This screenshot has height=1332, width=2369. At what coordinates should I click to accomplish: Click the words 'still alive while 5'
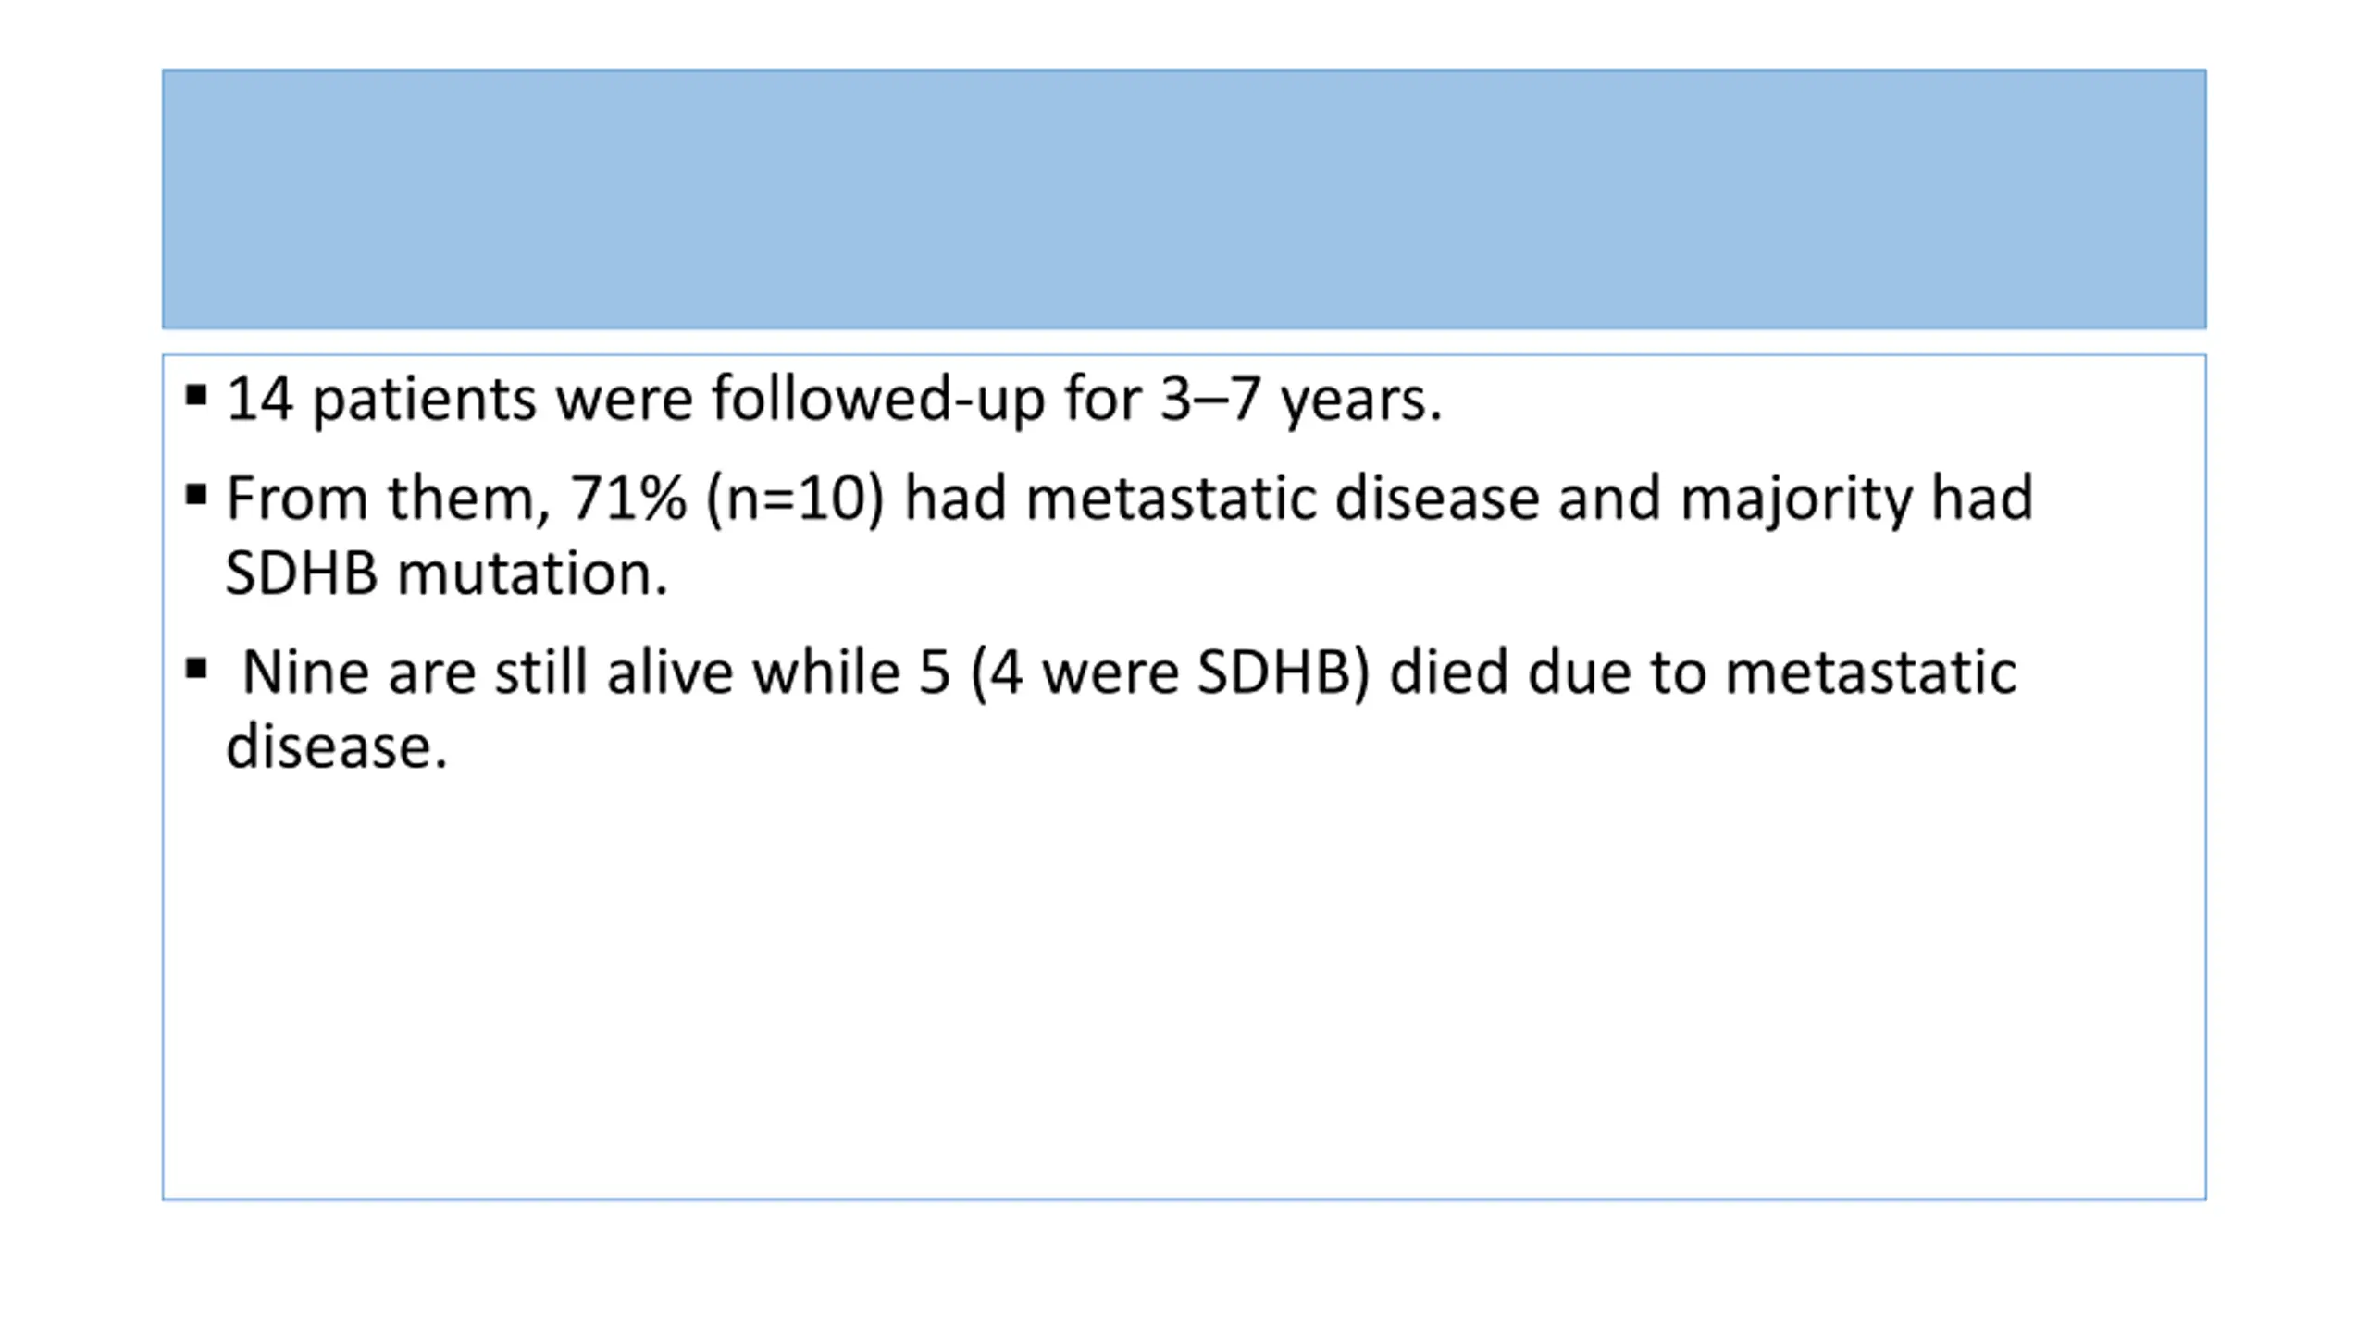tap(723, 672)
